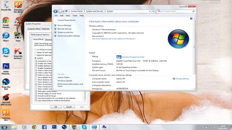This screenshot has height=130, width=232.
Task: Toggle Enable Aero Peek checkbox
Action: click(x=36, y=64)
